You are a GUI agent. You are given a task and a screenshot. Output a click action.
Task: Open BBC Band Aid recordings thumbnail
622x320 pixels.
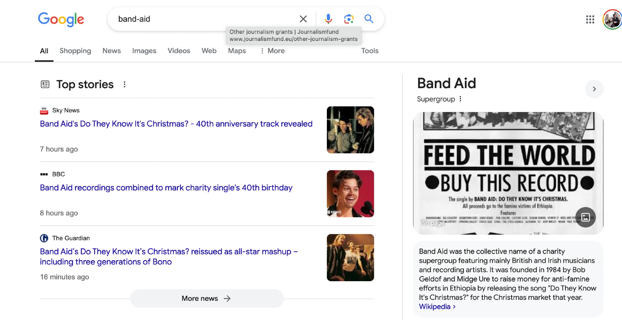(350, 194)
